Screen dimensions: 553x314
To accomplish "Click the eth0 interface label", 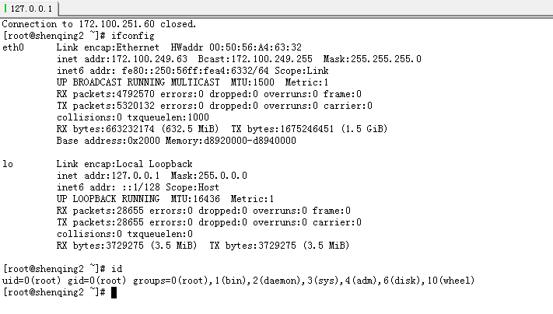I will pos(13,47).
